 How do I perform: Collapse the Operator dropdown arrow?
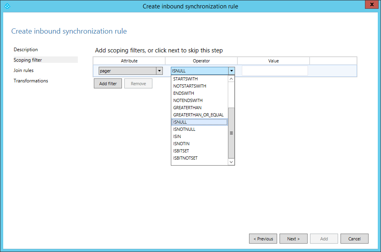[231, 71]
